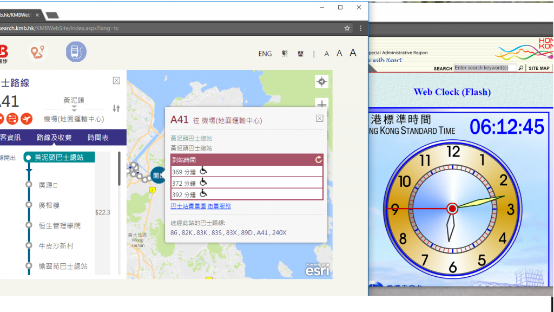Open the 時間表 tab

tap(98, 138)
